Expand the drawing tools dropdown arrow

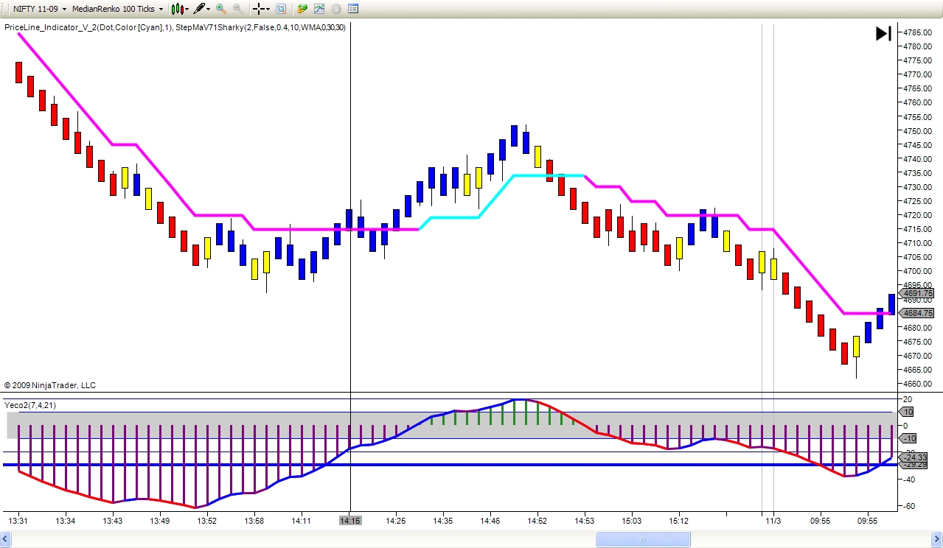[x=209, y=9]
